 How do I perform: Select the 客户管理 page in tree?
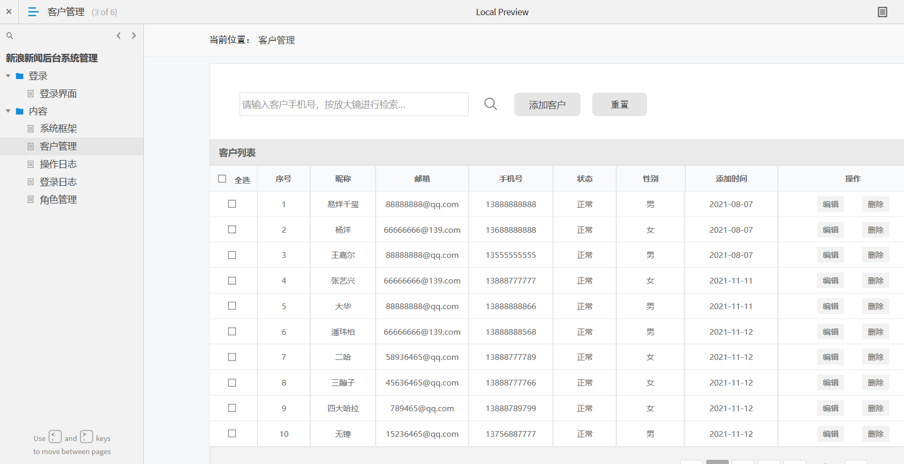tap(58, 146)
